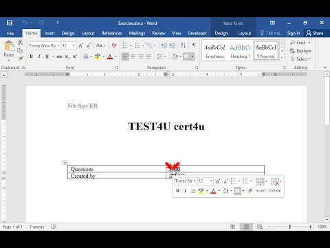Image resolution: width=330 pixels, height=248 pixels.
Task: Open the font name dropdown in ribbon
Action: [x=58, y=45]
